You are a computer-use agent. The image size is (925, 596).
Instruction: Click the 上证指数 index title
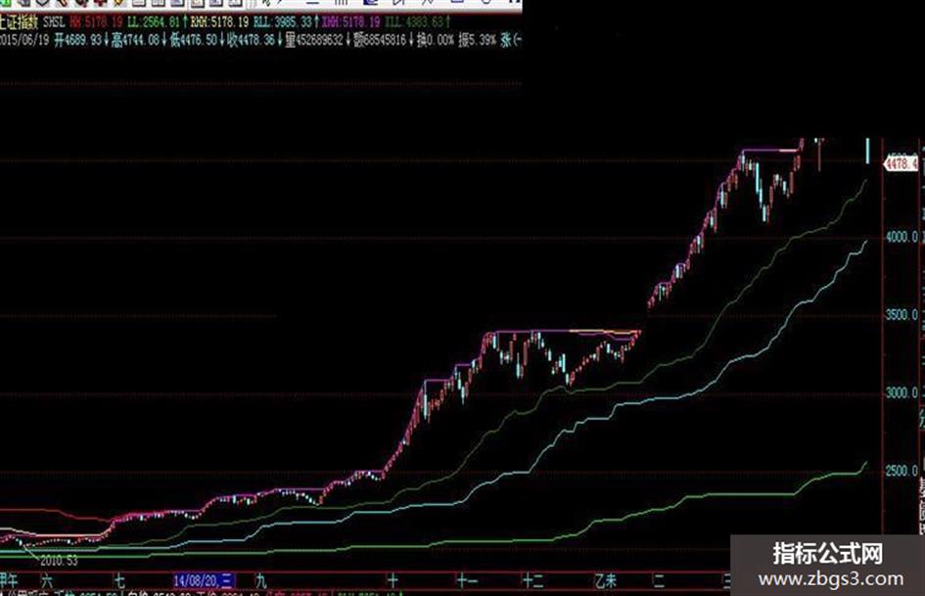(x=19, y=23)
